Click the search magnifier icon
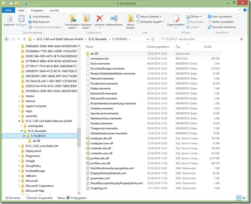This screenshot has width=251, height=204. (x=241, y=39)
